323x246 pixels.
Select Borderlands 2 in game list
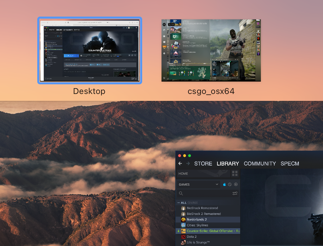click(x=208, y=219)
